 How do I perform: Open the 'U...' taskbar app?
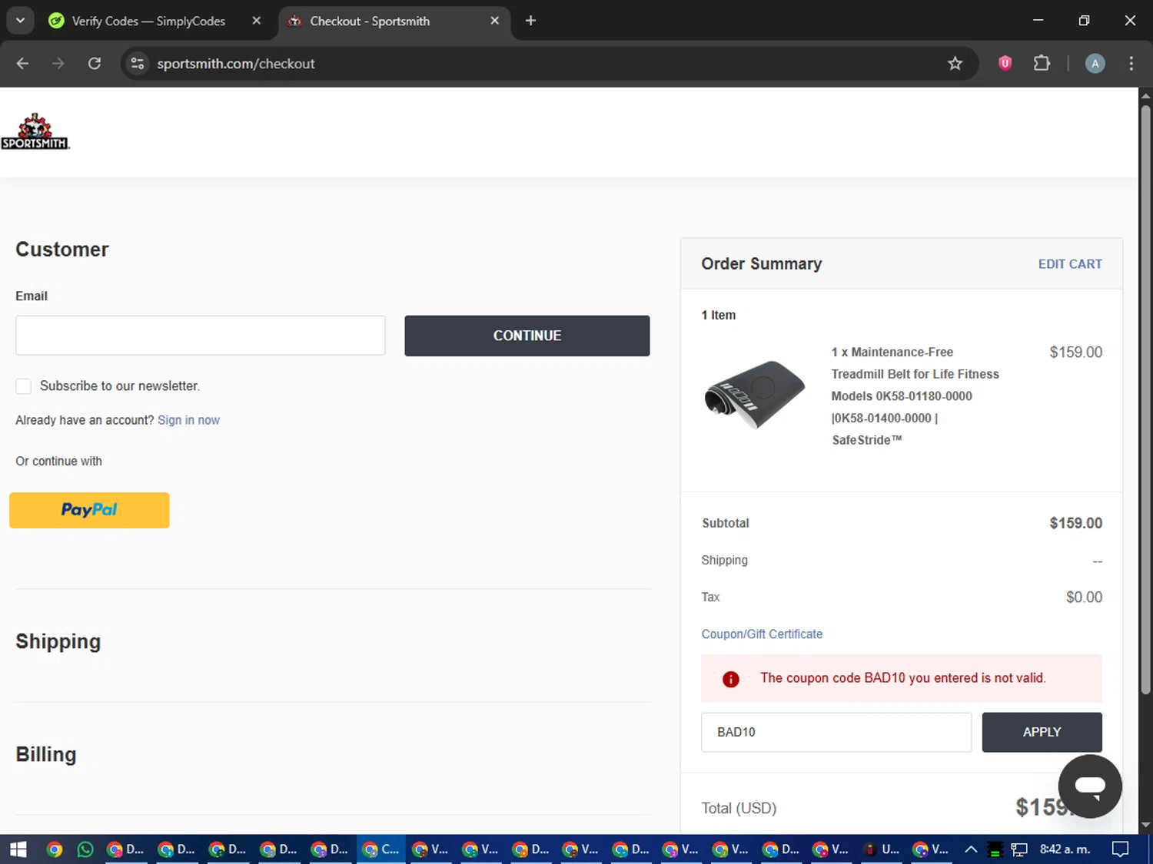(x=882, y=849)
